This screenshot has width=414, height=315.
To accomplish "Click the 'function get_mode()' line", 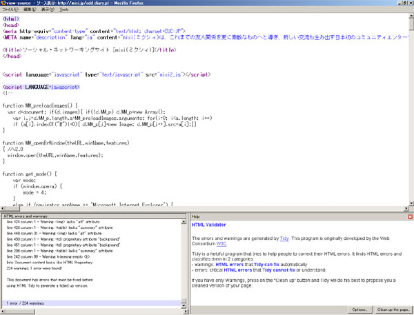I will coord(30,174).
